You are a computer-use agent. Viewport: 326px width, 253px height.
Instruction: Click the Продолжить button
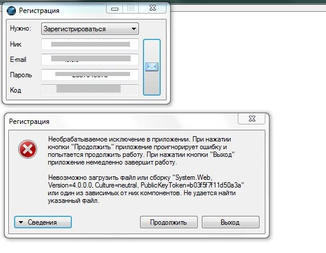pos(169,222)
